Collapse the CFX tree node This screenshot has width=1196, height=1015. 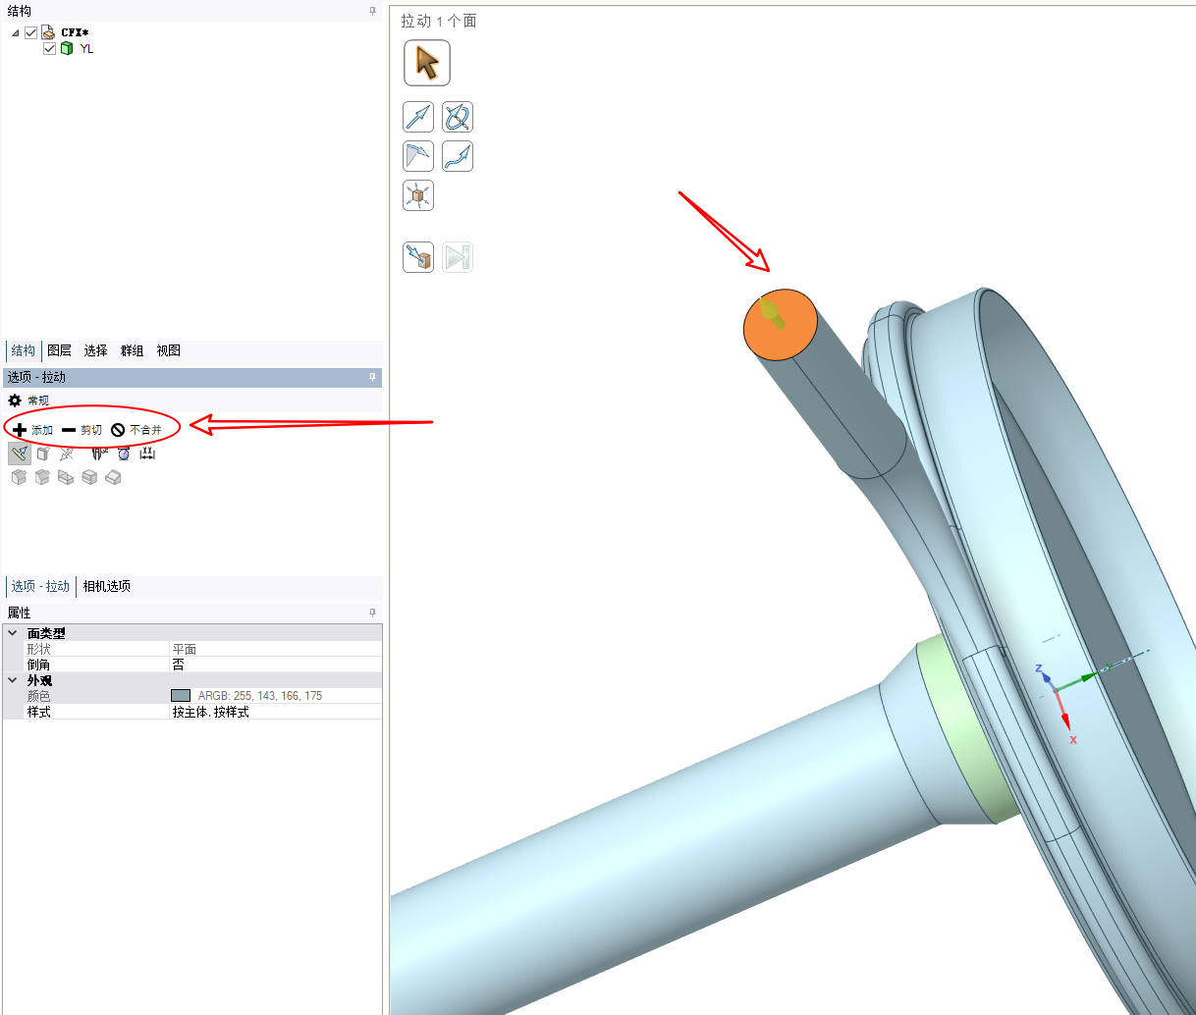(16, 32)
